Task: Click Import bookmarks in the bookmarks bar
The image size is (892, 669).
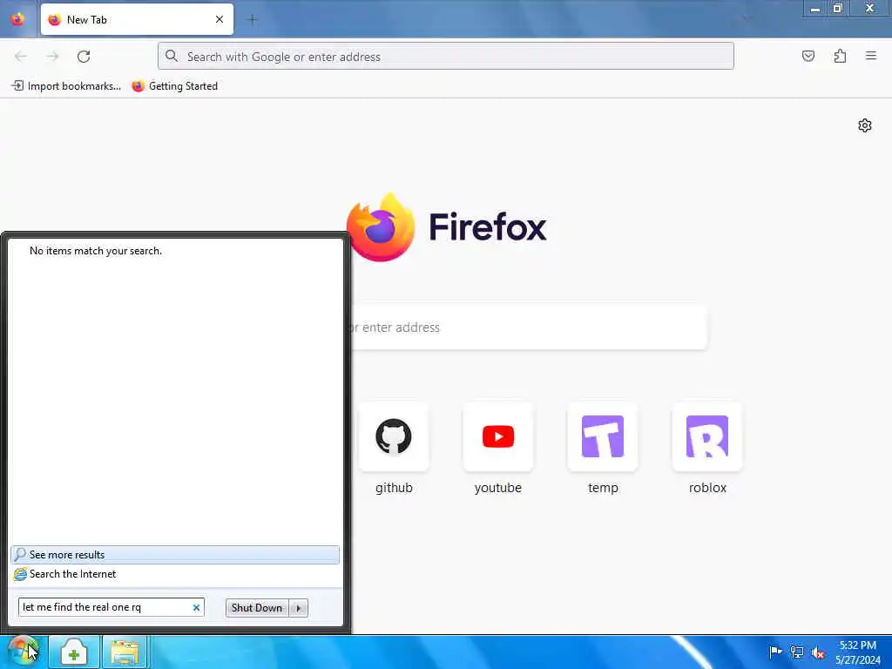Action: pyautogui.click(x=66, y=86)
